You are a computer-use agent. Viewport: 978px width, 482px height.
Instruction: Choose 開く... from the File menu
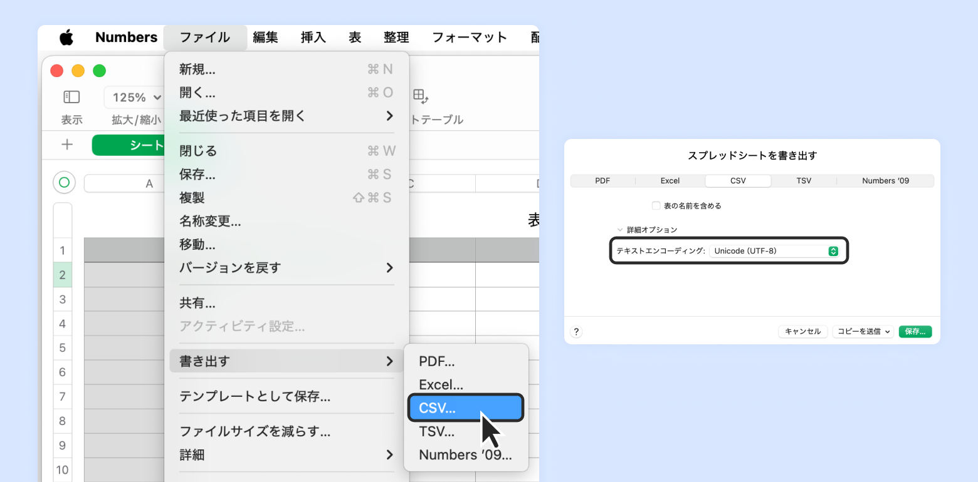click(287, 93)
